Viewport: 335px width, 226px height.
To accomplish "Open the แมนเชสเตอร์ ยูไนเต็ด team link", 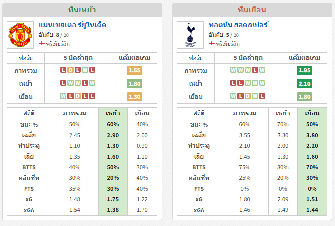I will [x=72, y=25].
